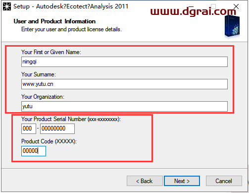Image resolution: width=249 pixels, height=193 pixels.
Task: Click the Product Code input field
Action: coord(34,151)
